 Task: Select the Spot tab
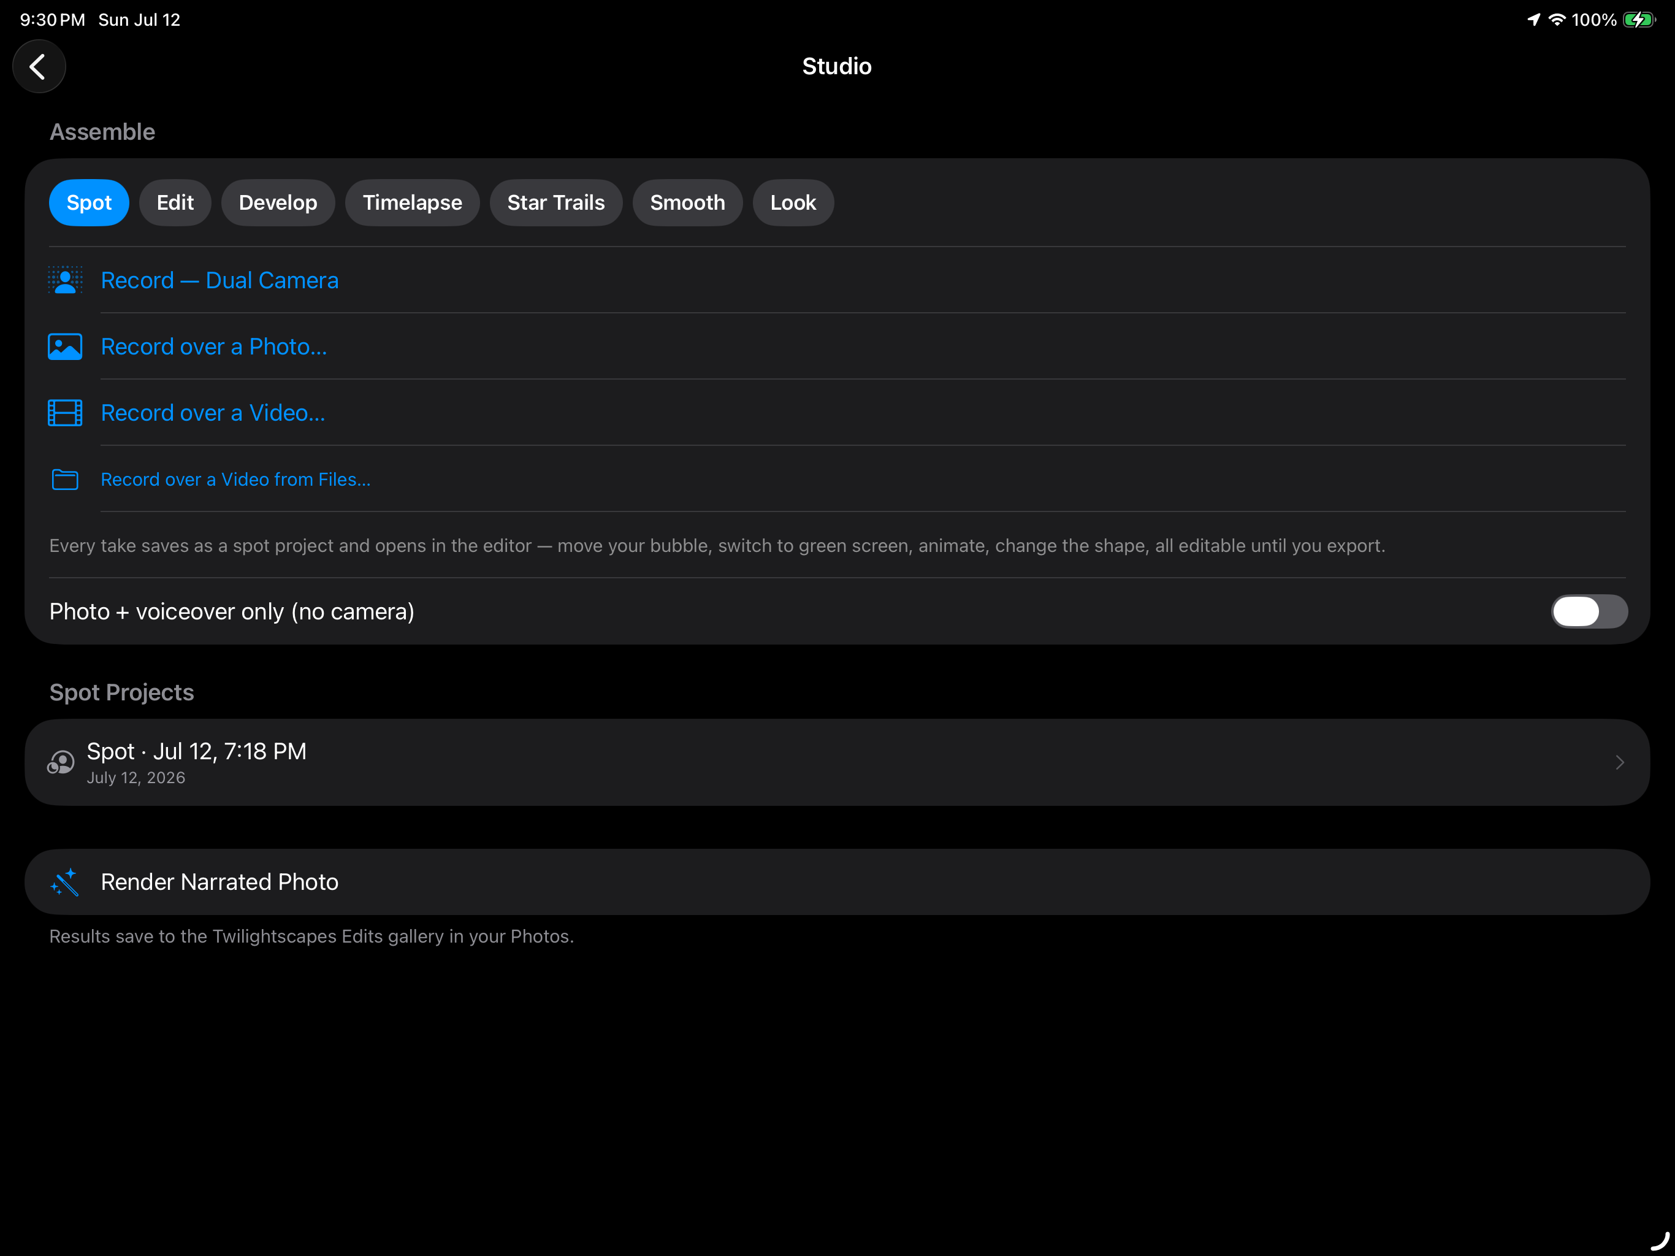90,202
